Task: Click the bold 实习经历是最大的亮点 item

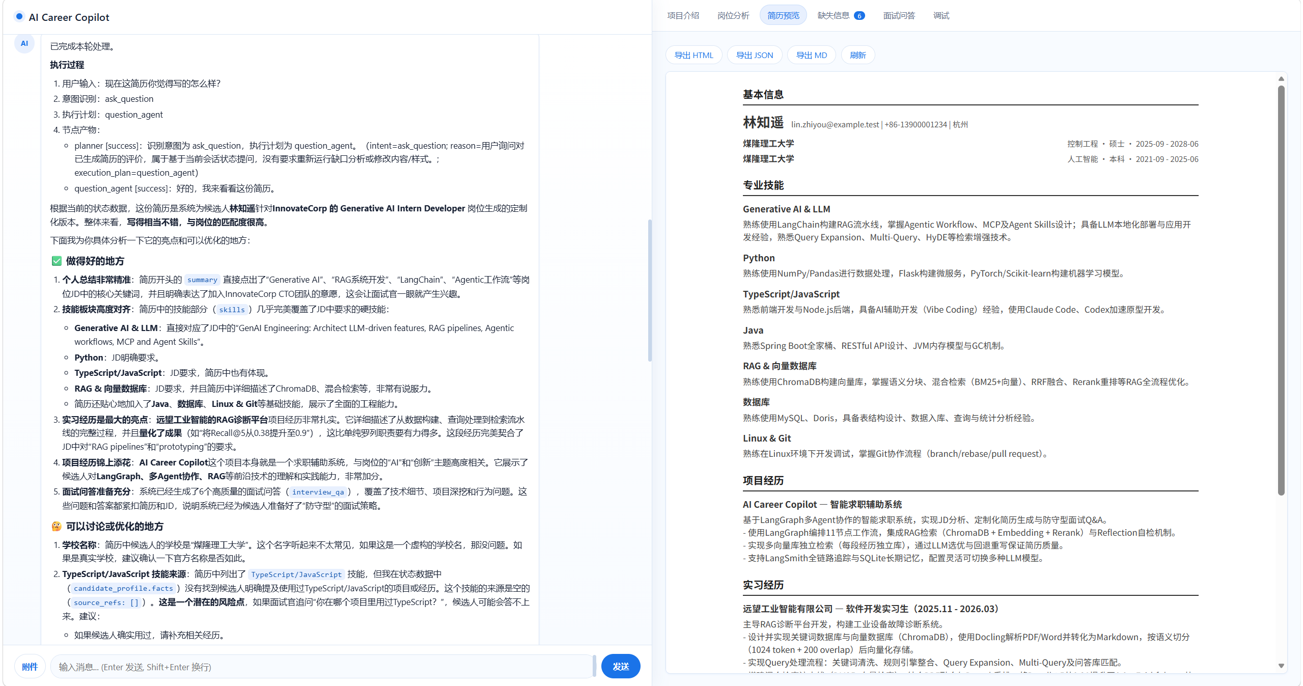Action: [105, 420]
